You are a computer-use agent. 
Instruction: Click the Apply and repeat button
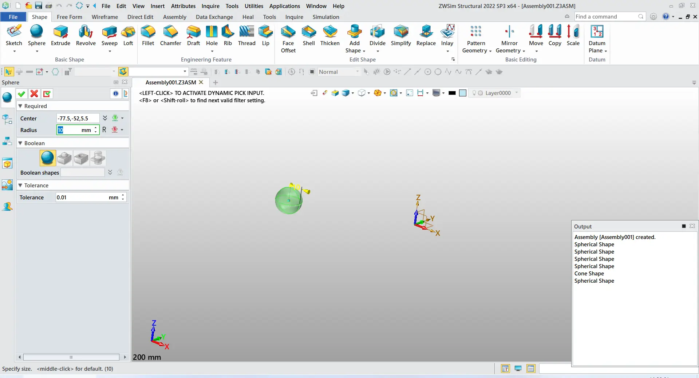click(47, 94)
